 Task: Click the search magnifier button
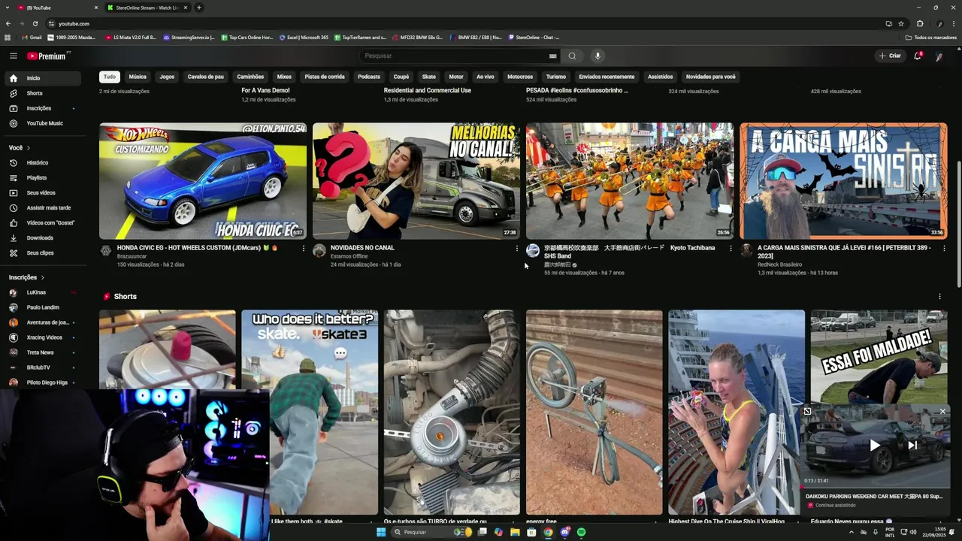click(572, 56)
